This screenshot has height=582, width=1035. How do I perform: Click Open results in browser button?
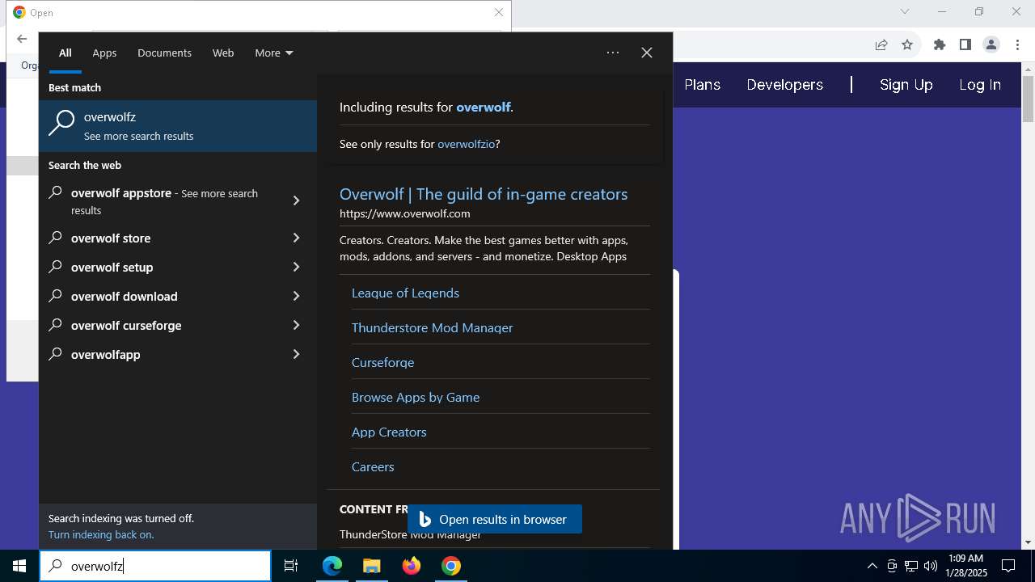pos(495,519)
